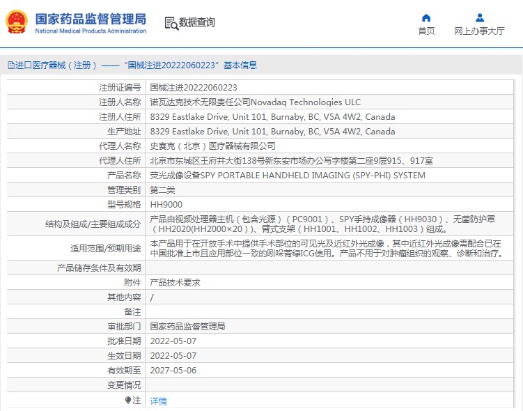Click the 注册证编号 row label

[120, 87]
